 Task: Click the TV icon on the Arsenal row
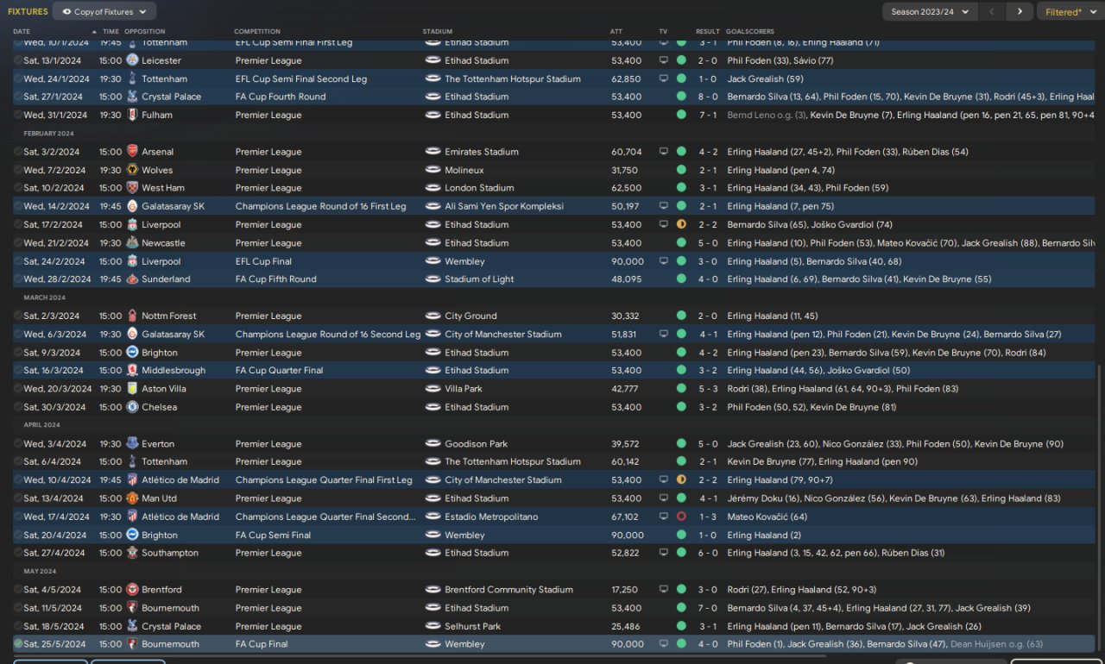click(664, 152)
